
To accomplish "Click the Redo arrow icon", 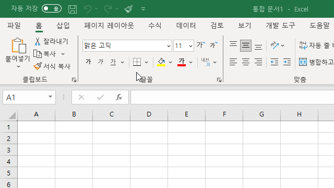I will coord(108,9).
